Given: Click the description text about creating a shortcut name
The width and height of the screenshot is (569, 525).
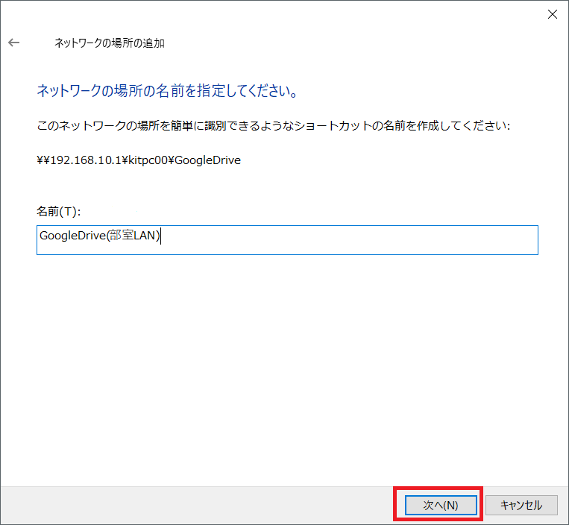Looking at the screenshot, I should 273,126.
